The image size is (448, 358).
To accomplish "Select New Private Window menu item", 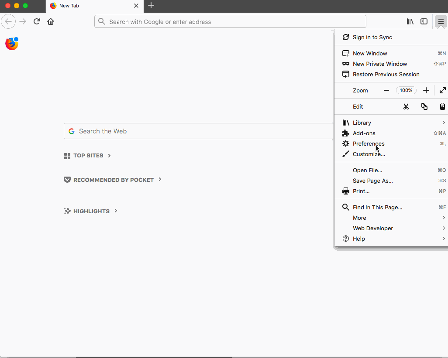I will coord(380,64).
